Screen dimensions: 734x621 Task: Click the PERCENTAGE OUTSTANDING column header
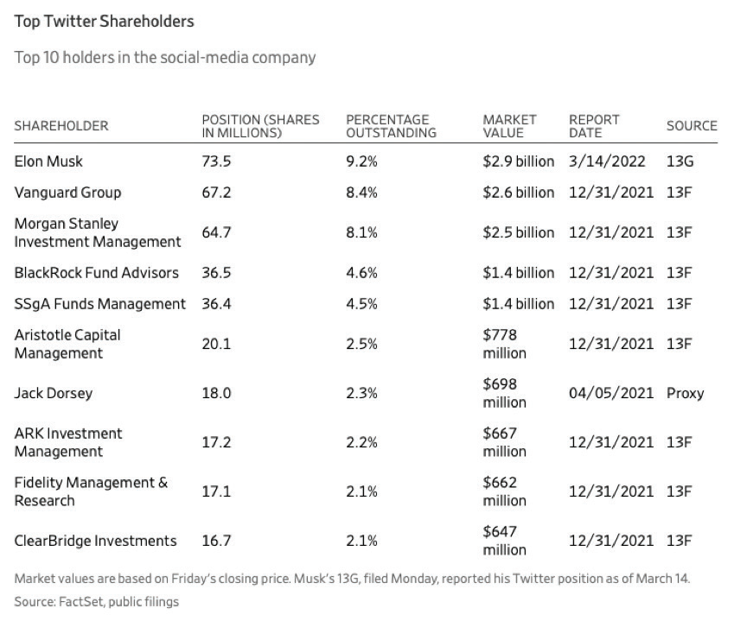pos(391,126)
